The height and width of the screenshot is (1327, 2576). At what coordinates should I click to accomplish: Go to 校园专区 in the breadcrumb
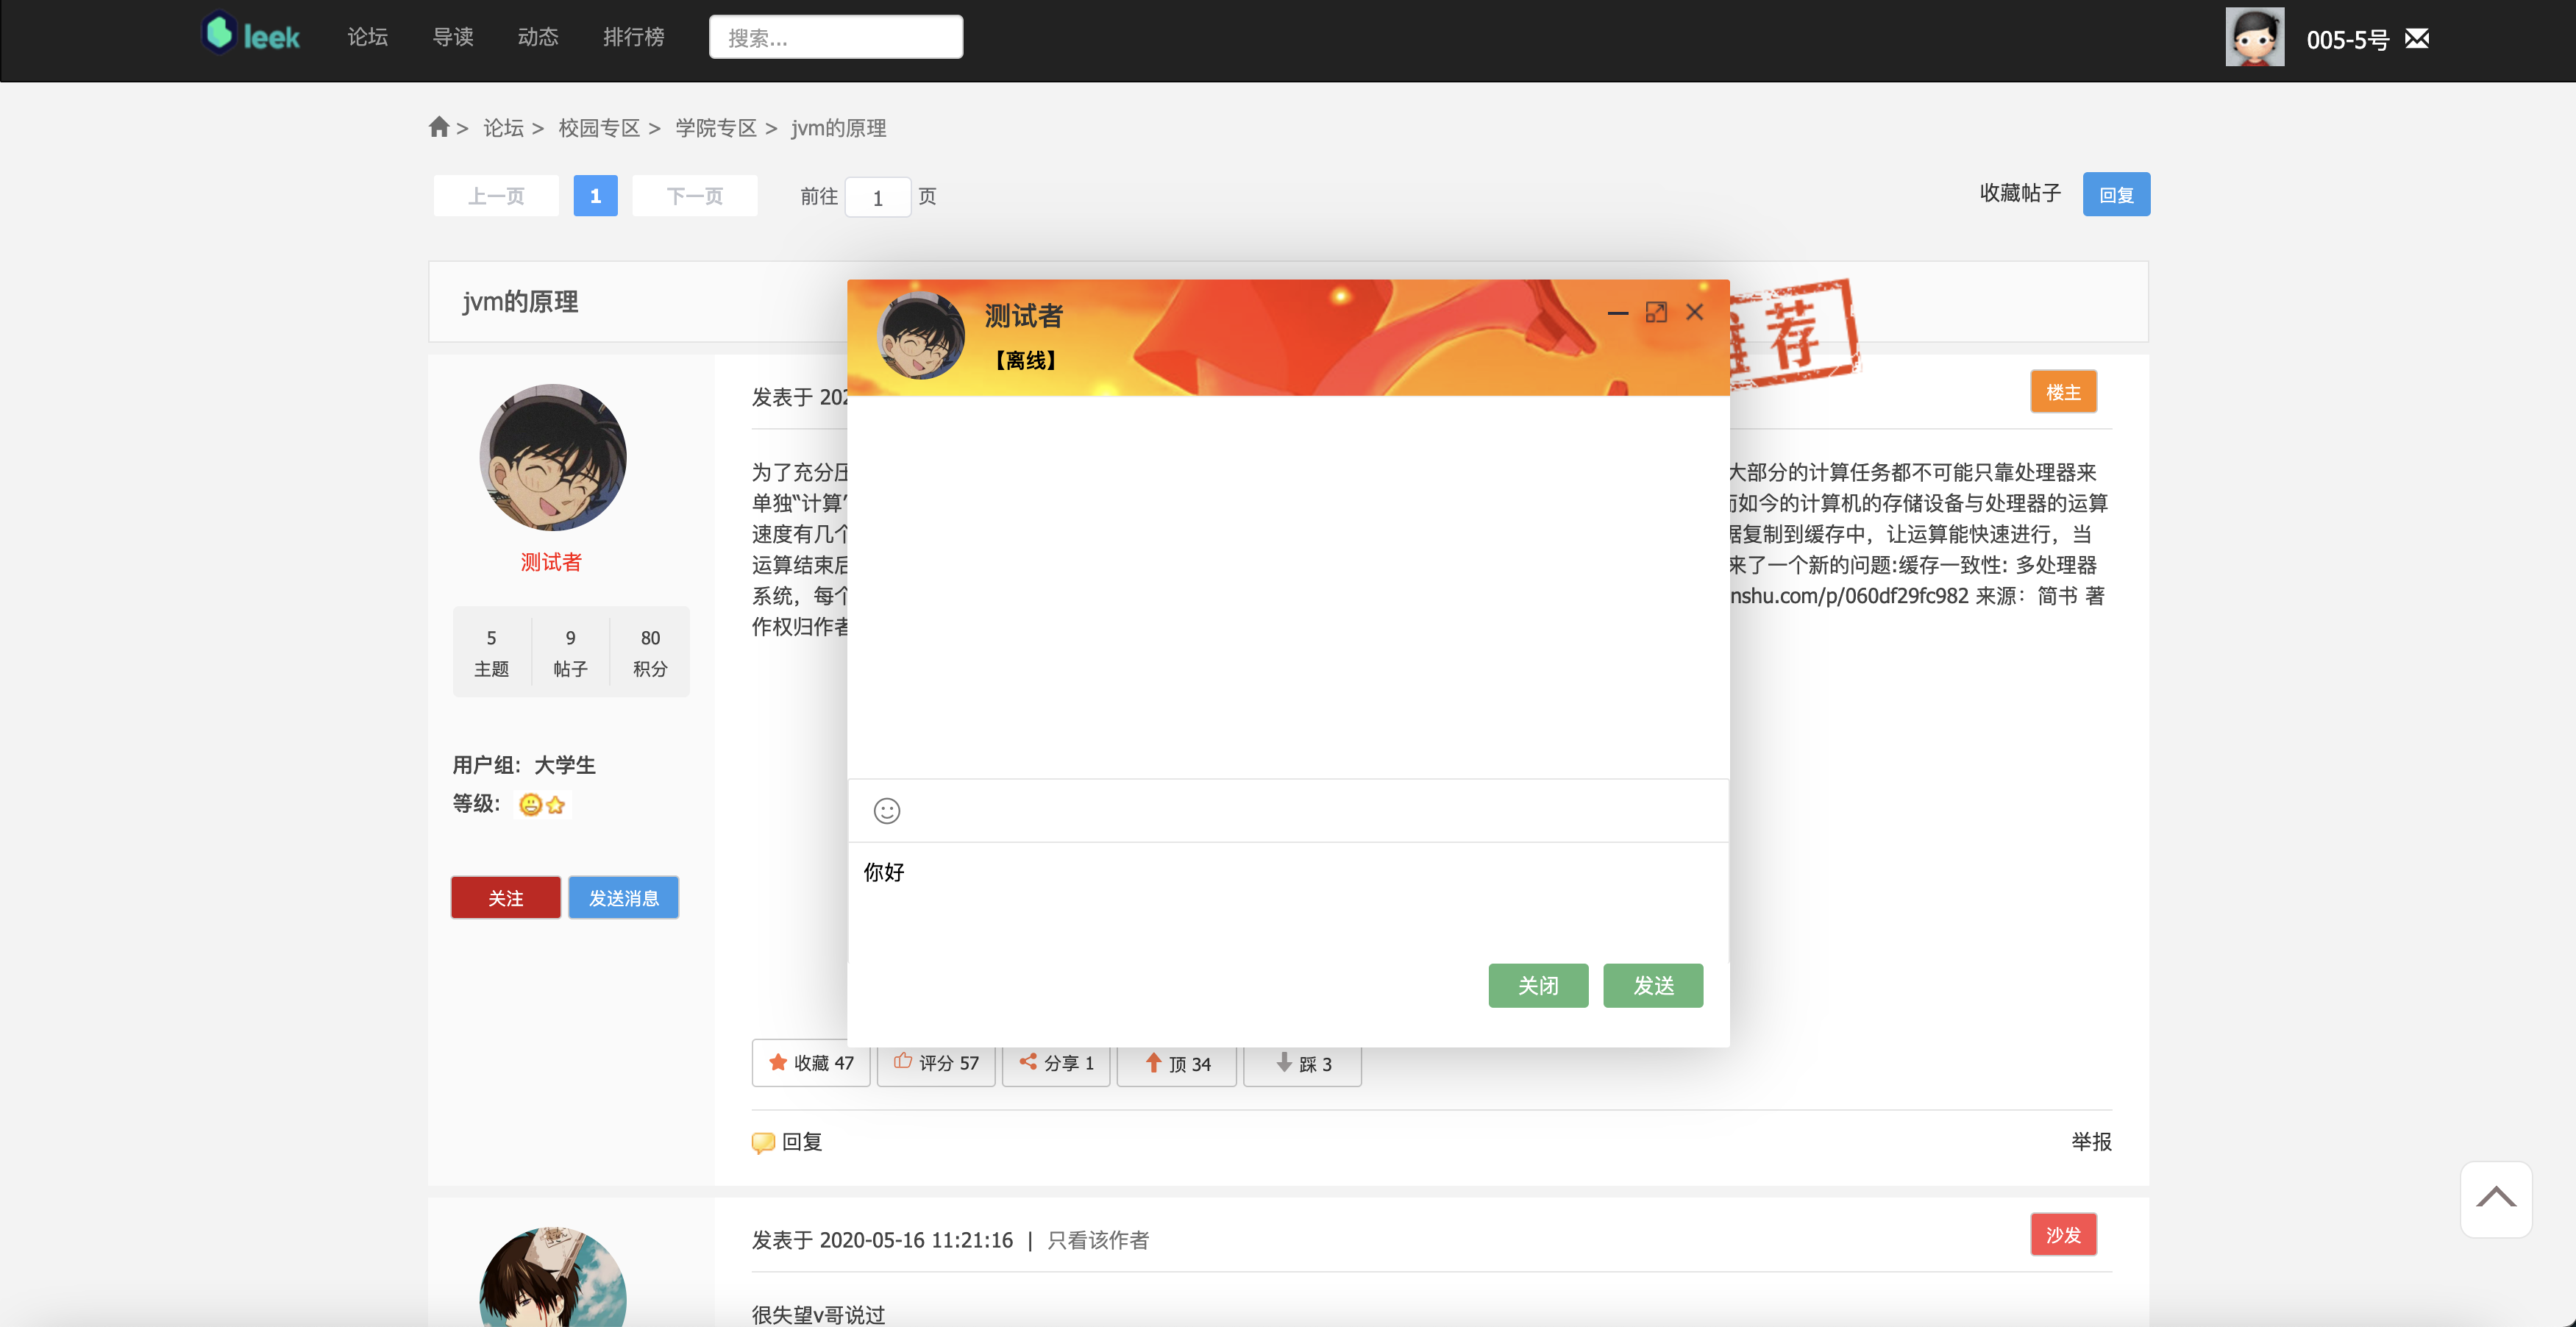599,128
